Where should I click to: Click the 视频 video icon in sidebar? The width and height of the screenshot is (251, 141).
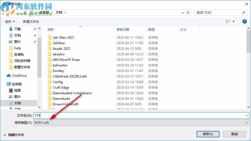11,90
